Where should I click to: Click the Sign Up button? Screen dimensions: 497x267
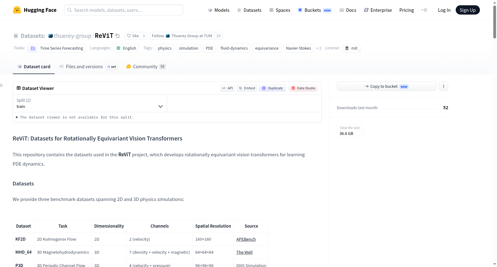click(x=468, y=10)
